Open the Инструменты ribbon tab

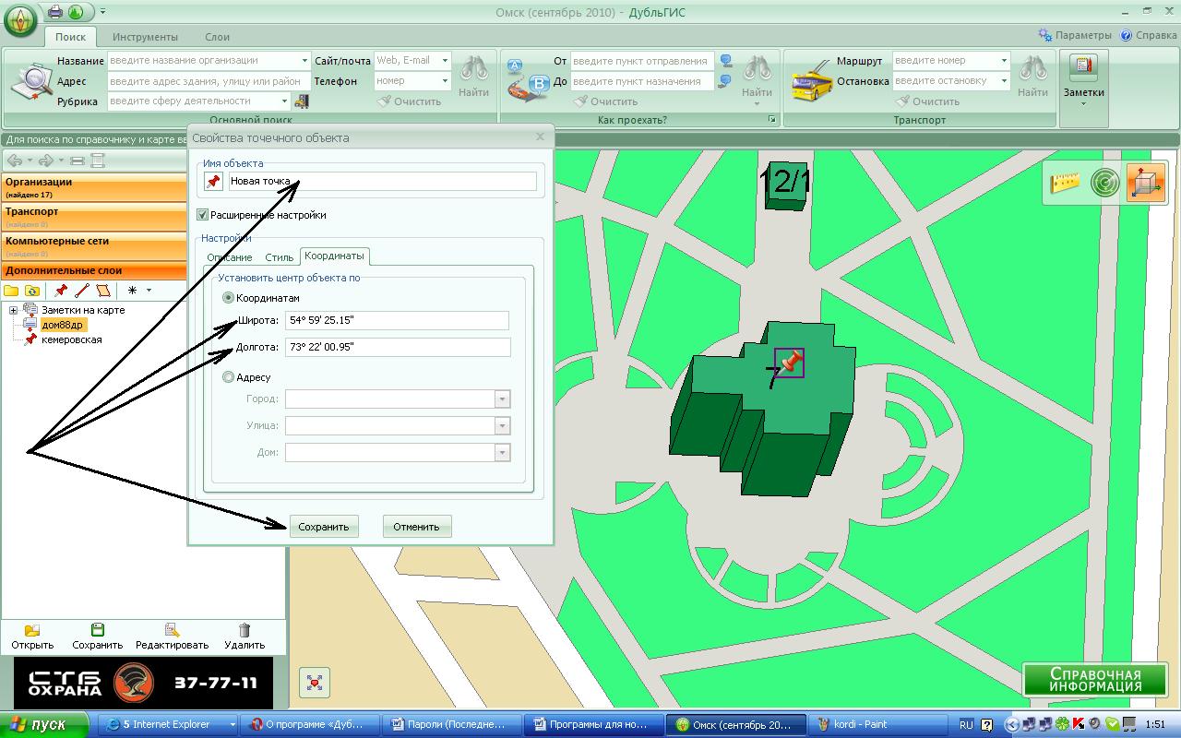coord(145,37)
